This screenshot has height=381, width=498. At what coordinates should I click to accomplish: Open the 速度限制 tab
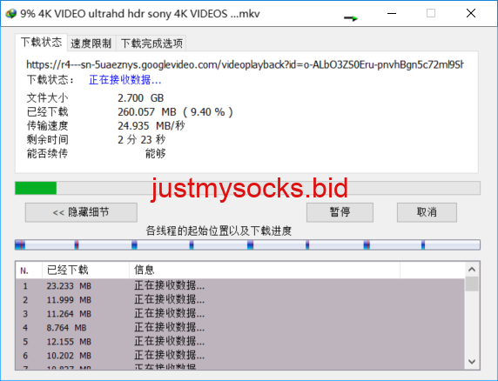pos(91,43)
